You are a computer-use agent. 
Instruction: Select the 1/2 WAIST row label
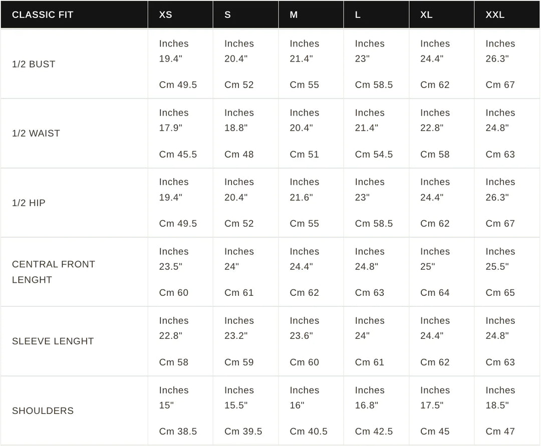[36, 133]
